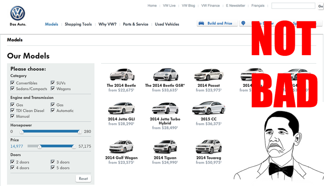Image resolution: width=324 pixels, height=186 pixels.
Task: Click the 14,977 price value
Action: (x=17, y=146)
